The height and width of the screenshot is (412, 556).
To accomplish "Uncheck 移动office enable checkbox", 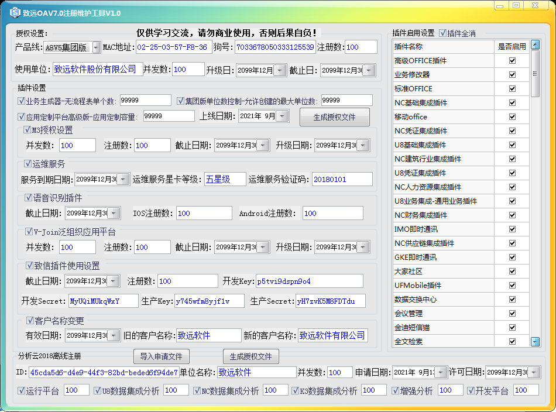I will [x=512, y=116].
